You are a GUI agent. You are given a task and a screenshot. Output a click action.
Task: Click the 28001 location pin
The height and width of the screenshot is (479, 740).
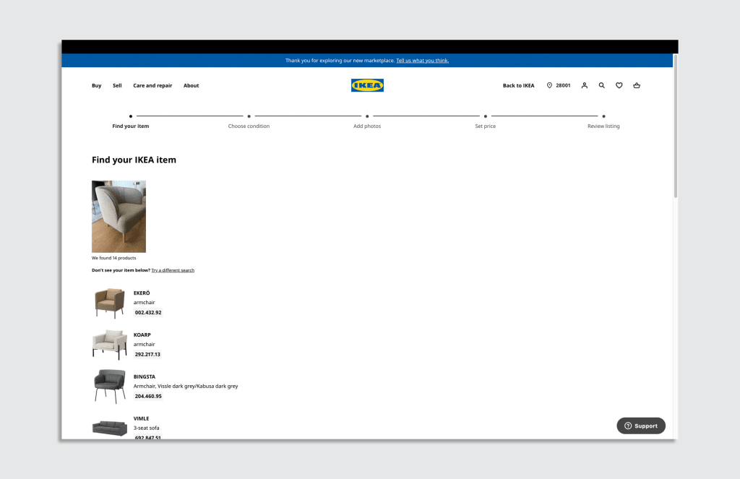(558, 85)
